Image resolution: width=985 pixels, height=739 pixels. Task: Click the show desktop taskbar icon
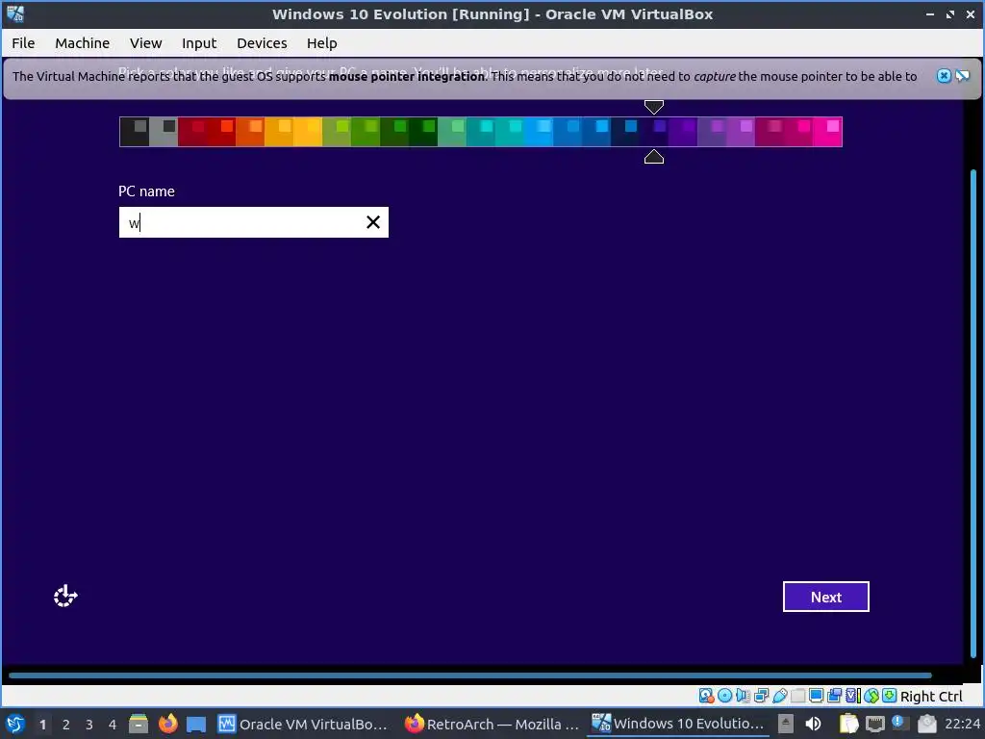pyautogui.click(x=196, y=724)
